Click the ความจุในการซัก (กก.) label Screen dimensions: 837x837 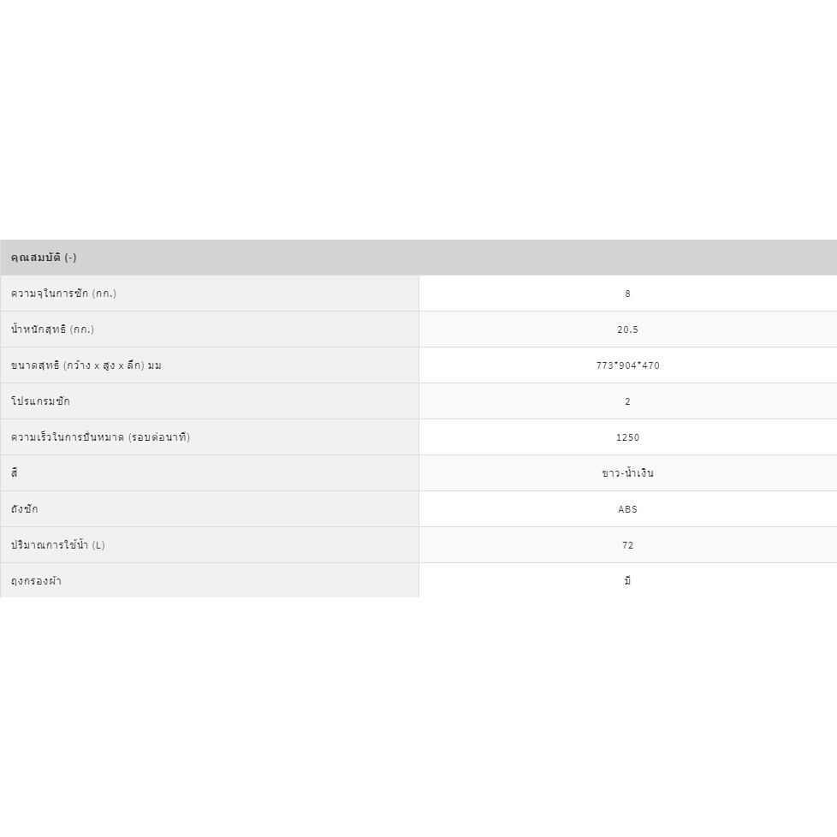pos(63,294)
